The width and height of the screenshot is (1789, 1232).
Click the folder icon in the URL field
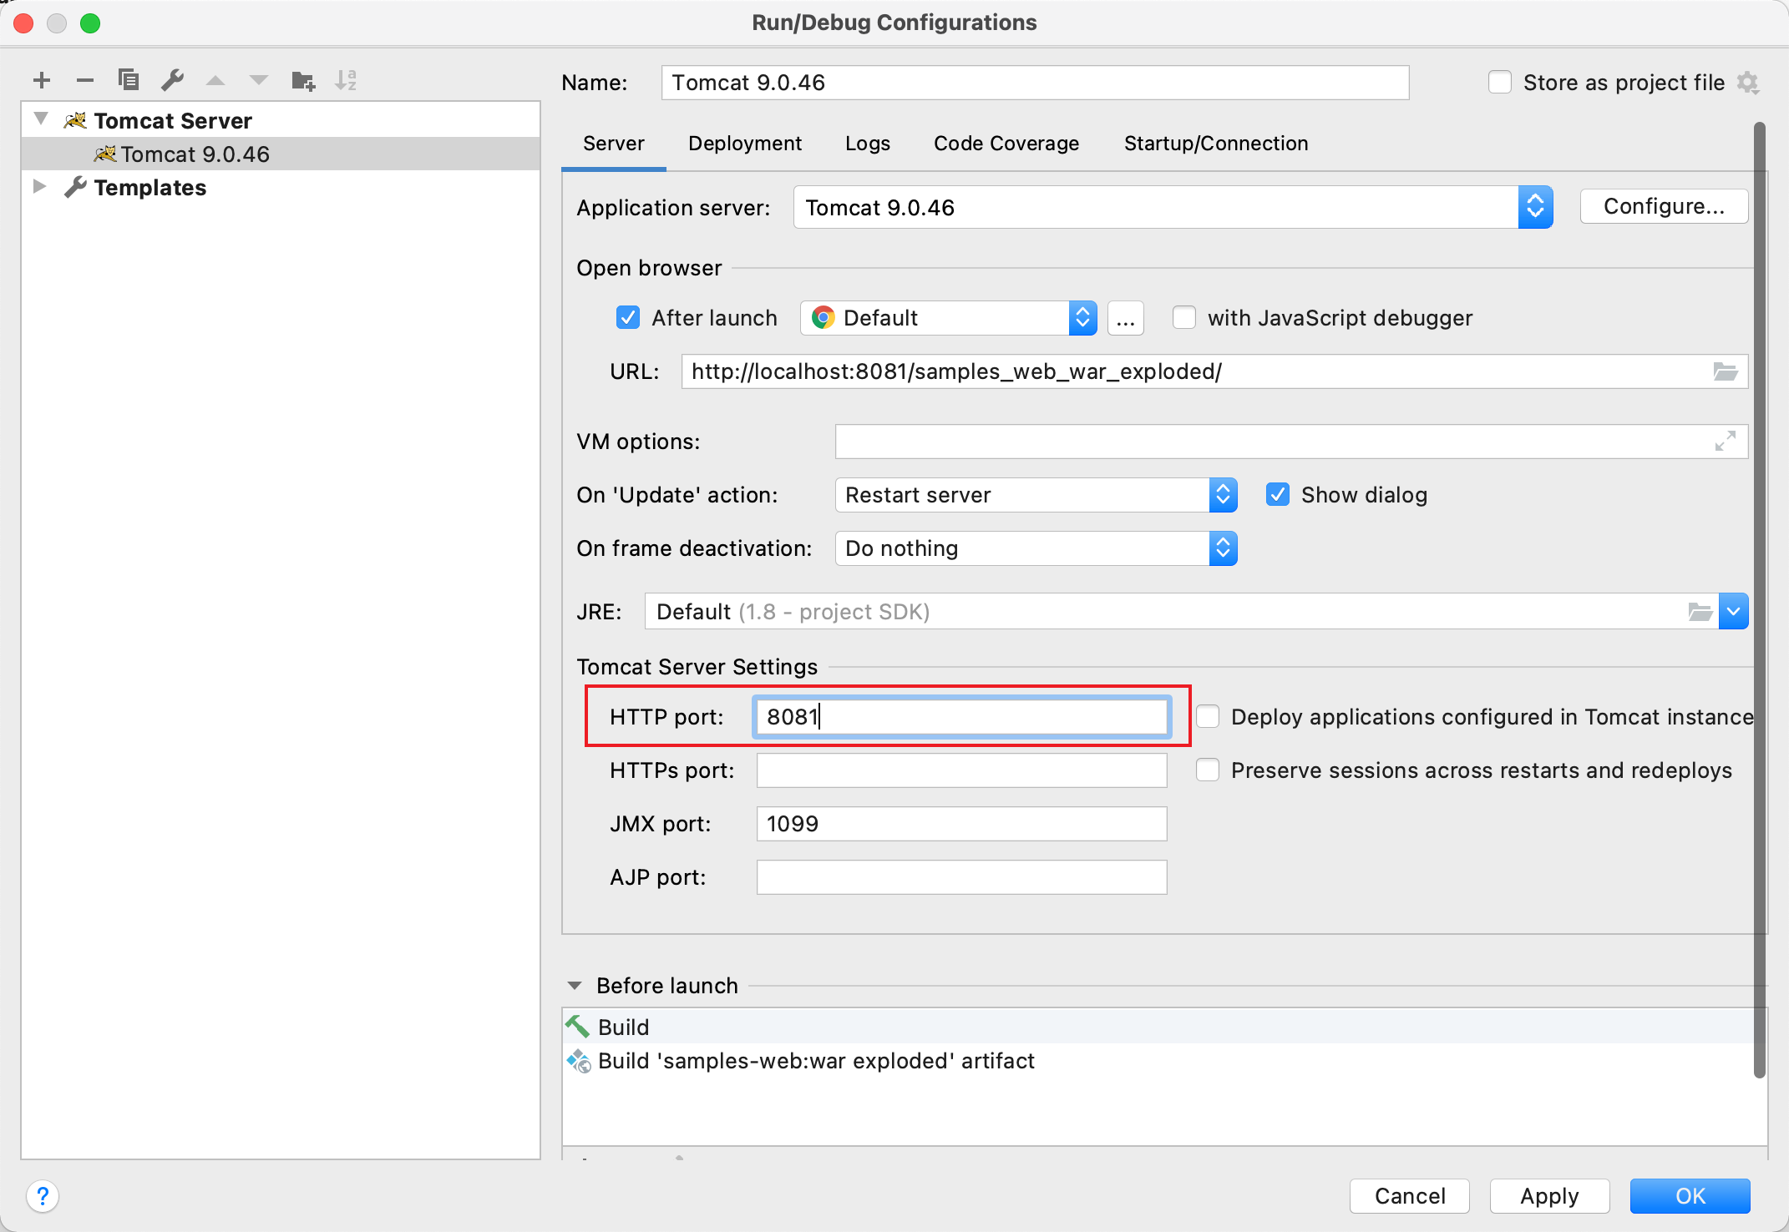click(x=1725, y=371)
